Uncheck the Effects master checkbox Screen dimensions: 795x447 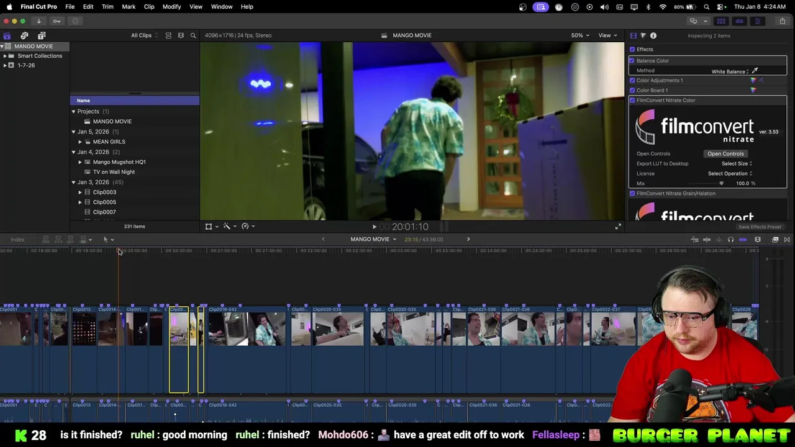click(x=632, y=49)
